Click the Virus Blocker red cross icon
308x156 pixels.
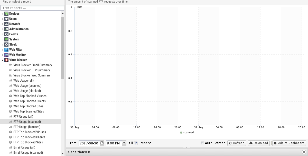point(6,60)
